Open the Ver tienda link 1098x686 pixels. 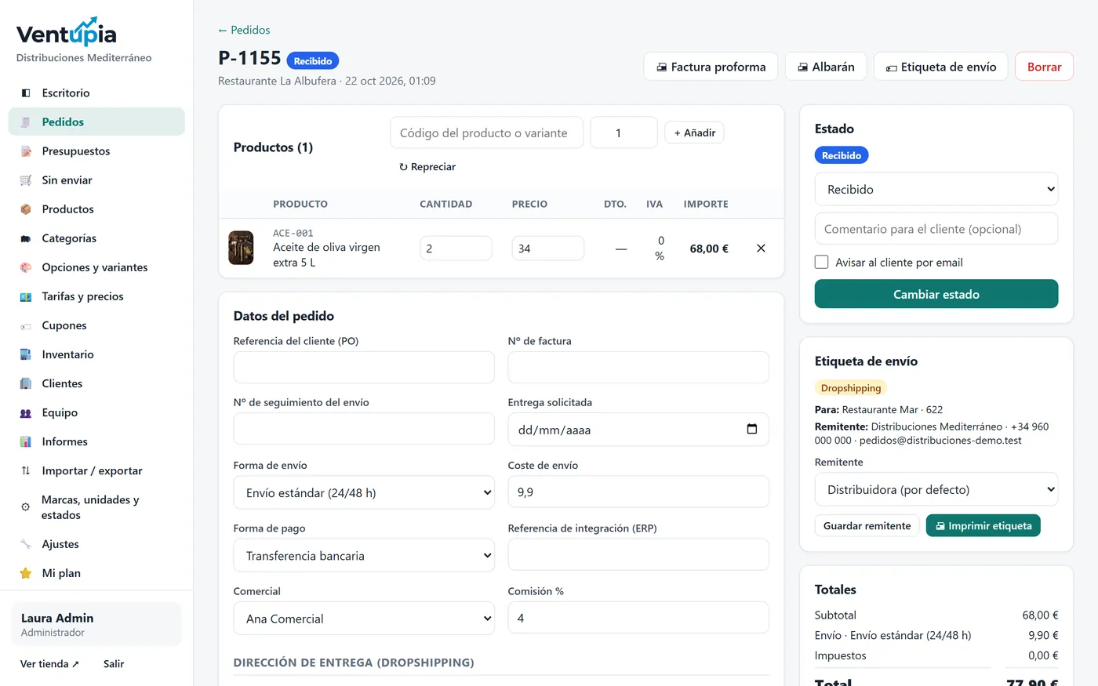(x=49, y=664)
